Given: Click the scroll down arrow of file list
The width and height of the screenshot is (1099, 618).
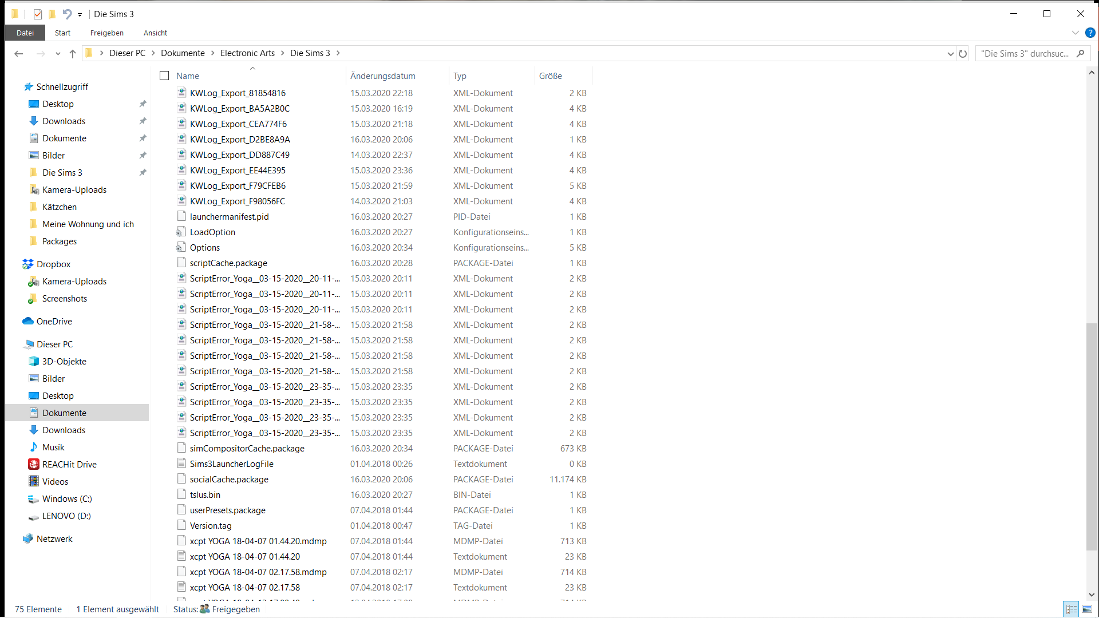Looking at the screenshot, I should click(x=1092, y=595).
